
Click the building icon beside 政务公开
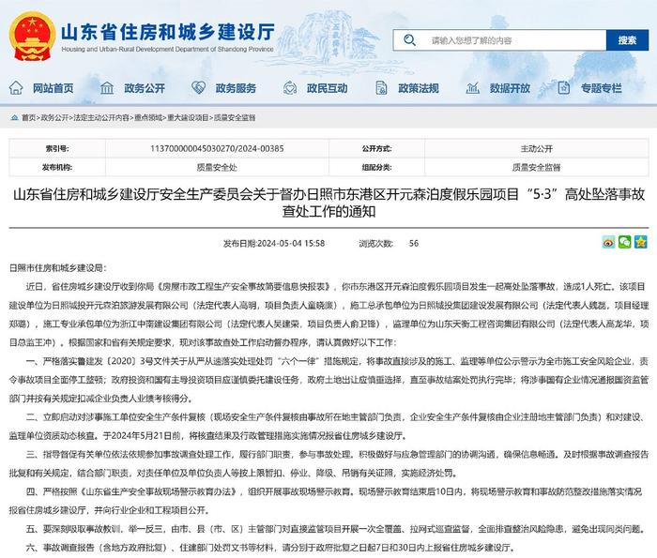[107, 88]
